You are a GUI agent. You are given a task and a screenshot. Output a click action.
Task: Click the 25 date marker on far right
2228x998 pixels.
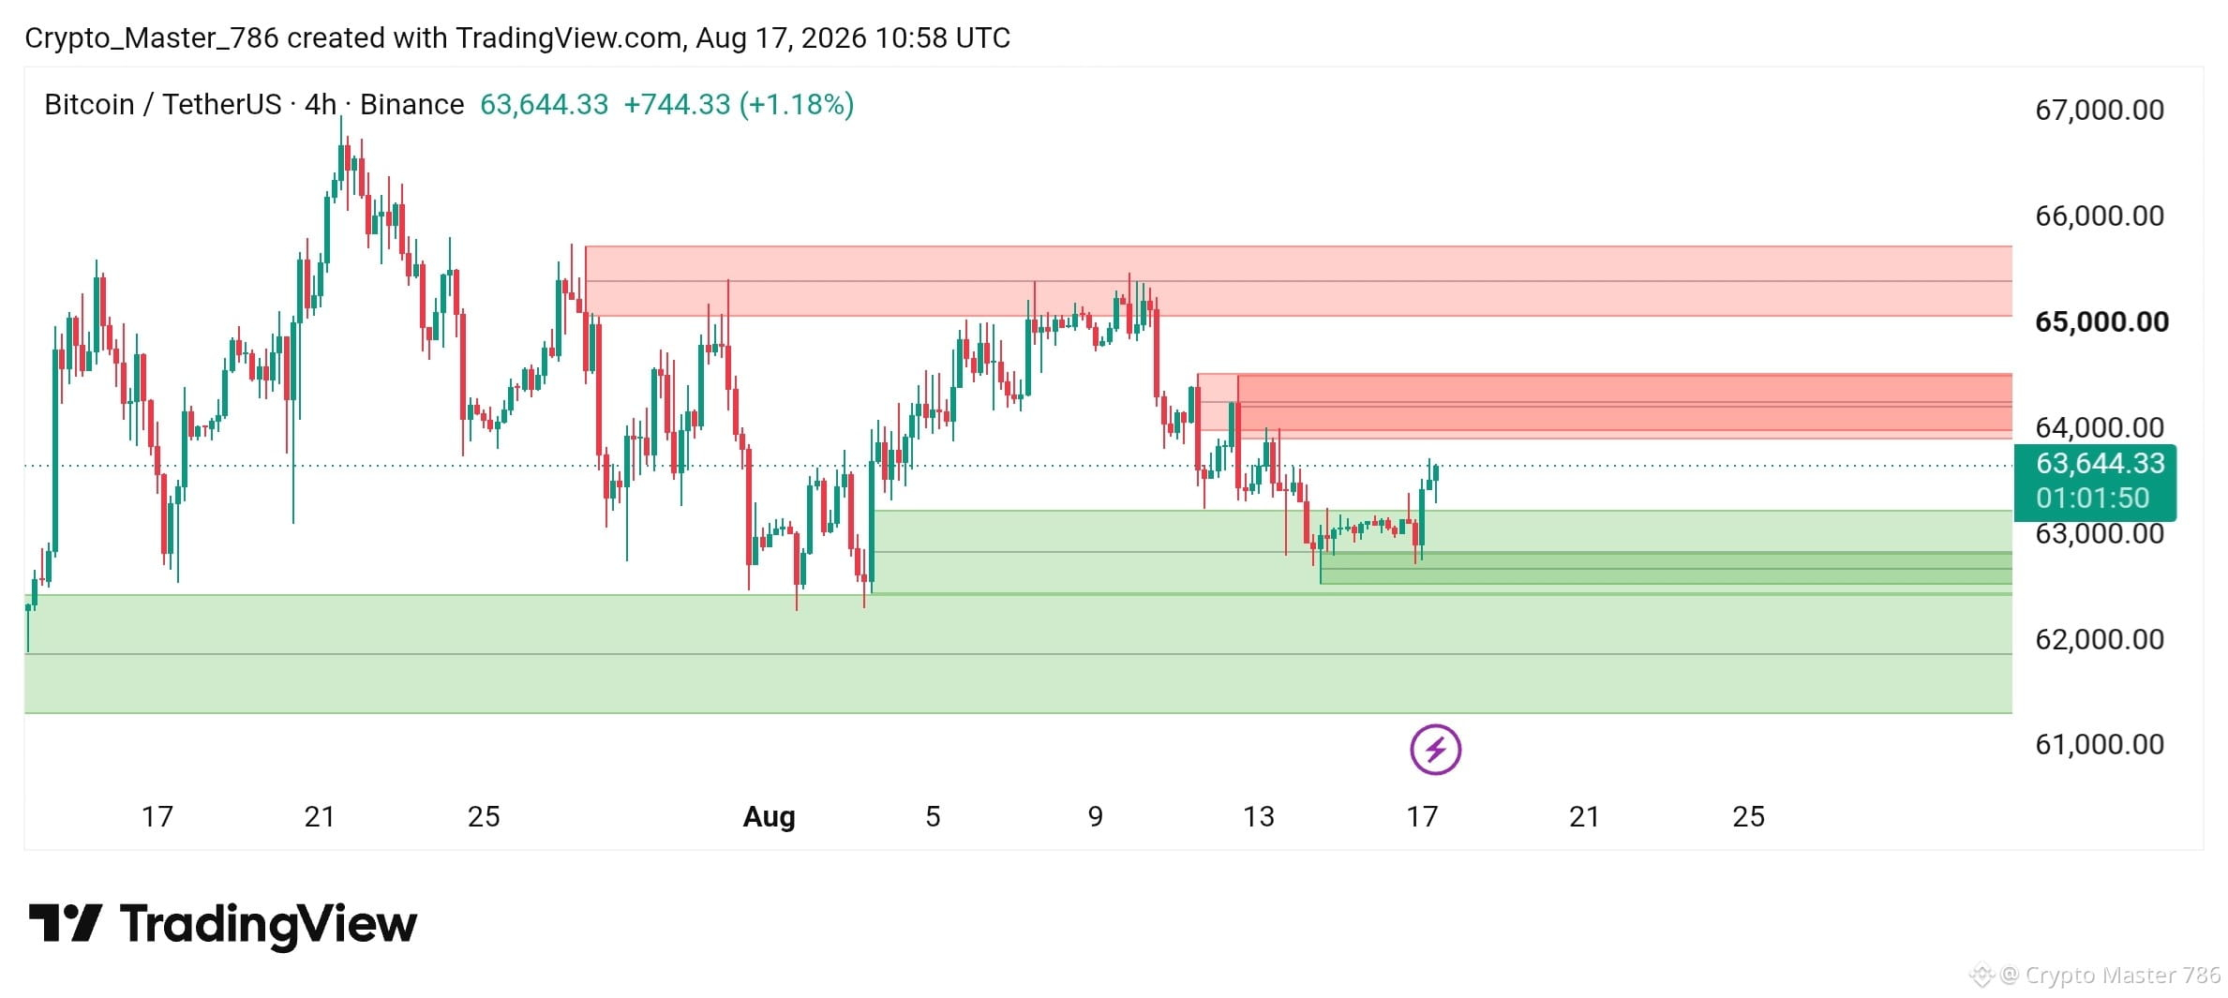(x=1748, y=816)
